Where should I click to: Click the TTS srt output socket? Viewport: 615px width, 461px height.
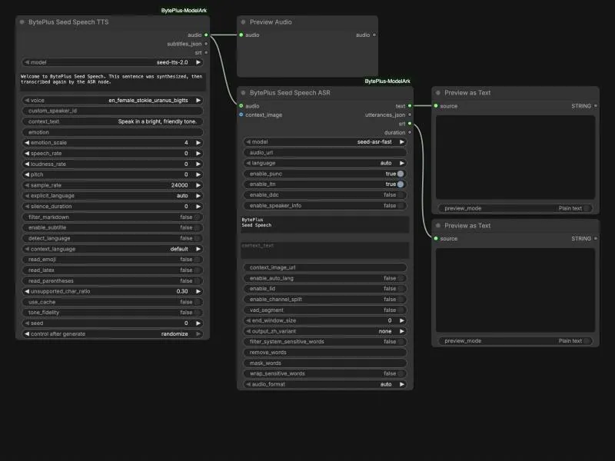pos(206,52)
